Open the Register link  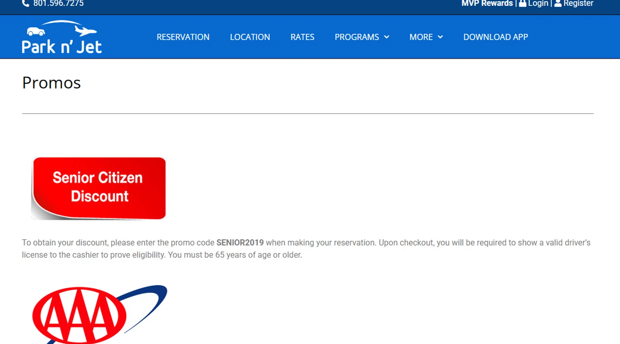[x=578, y=3]
